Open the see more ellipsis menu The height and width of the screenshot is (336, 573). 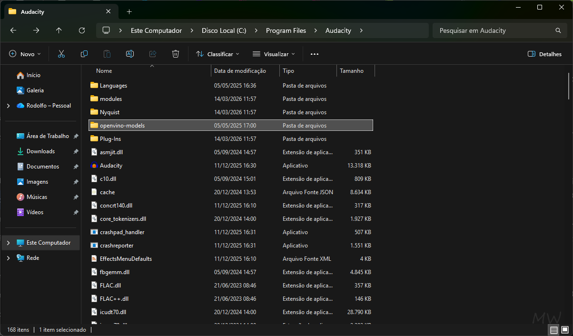(314, 54)
